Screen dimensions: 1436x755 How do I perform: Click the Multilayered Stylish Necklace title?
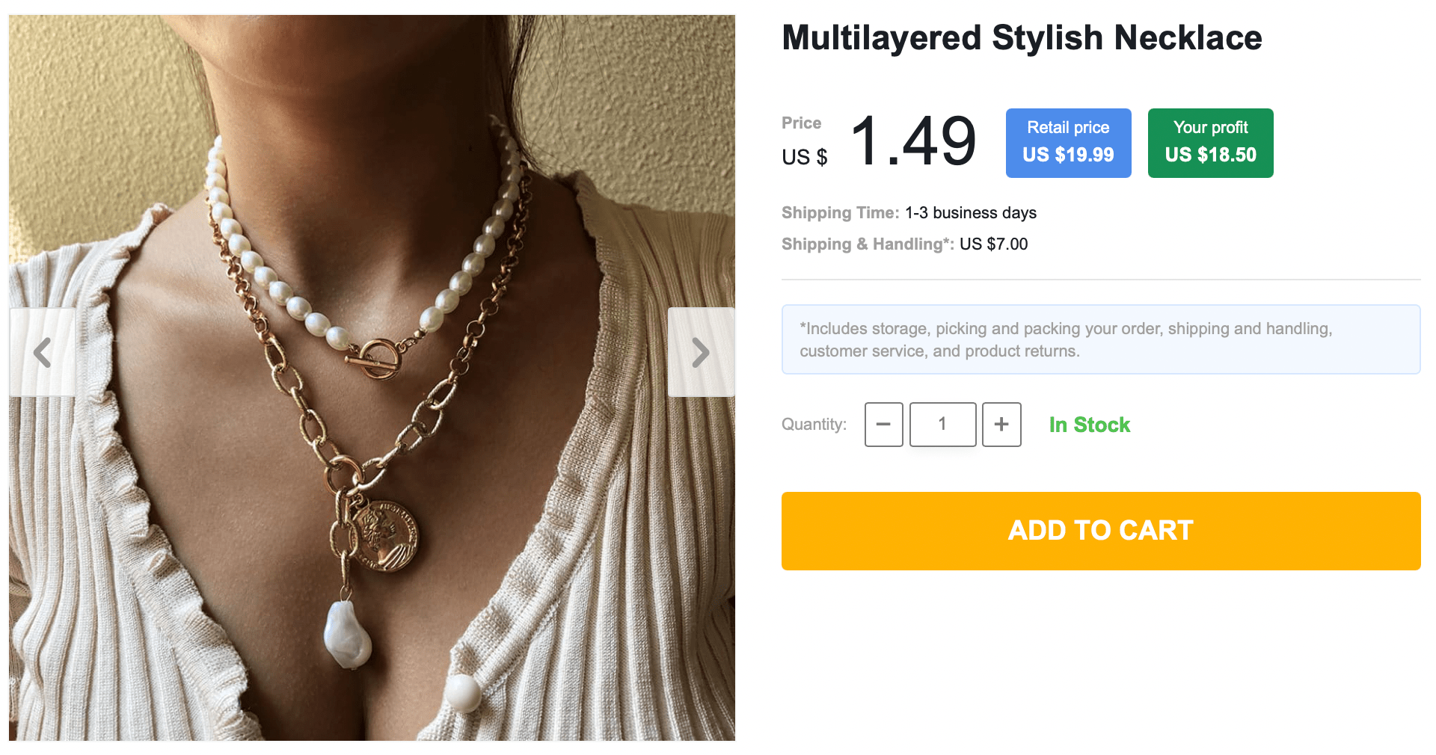pyautogui.click(x=1022, y=38)
